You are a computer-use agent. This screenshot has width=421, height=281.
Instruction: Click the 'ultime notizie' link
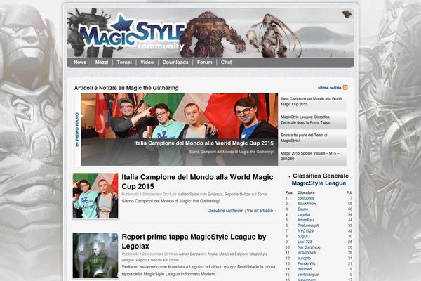(x=329, y=88)
